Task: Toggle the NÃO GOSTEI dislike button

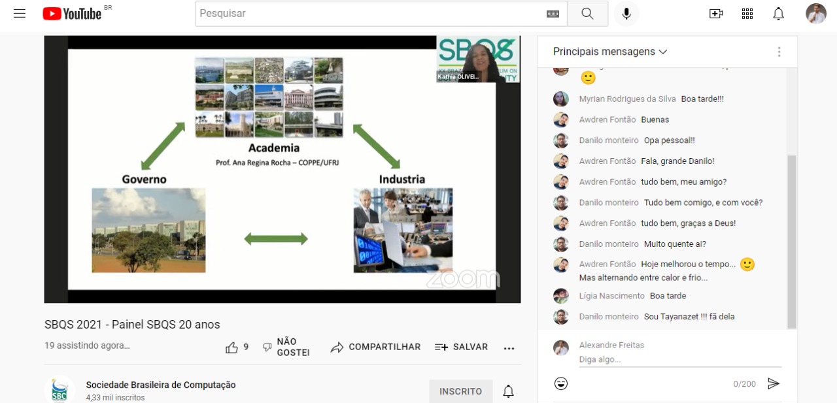Action: click(x=286, y=347)
